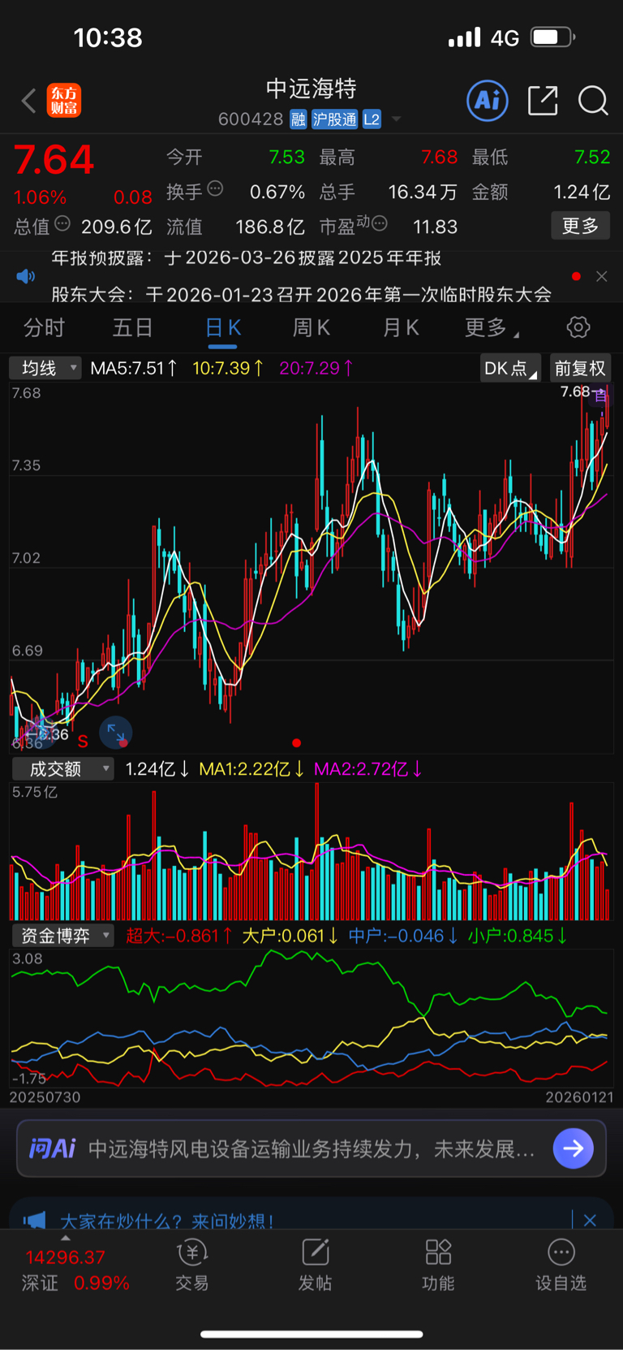
Task: Close the announcement ticker
Action: coord(601,276)
